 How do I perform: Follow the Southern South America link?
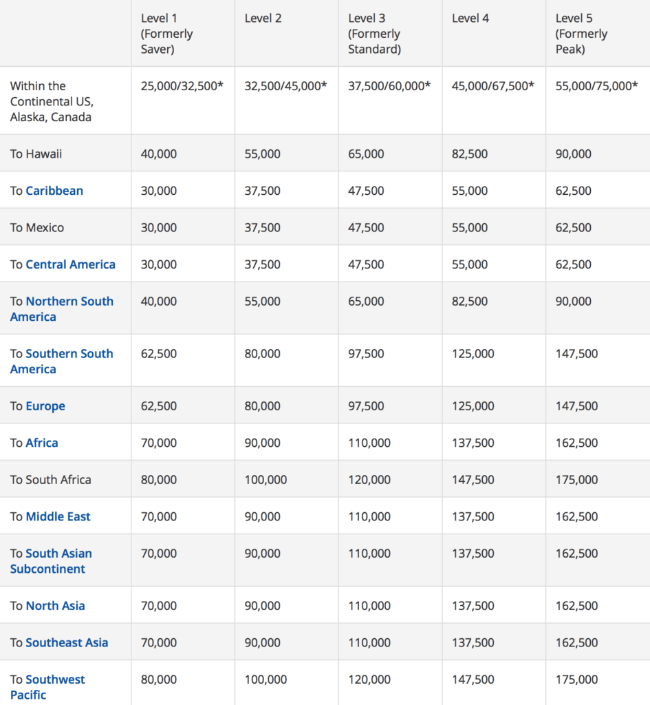click(x=62, y=361)
